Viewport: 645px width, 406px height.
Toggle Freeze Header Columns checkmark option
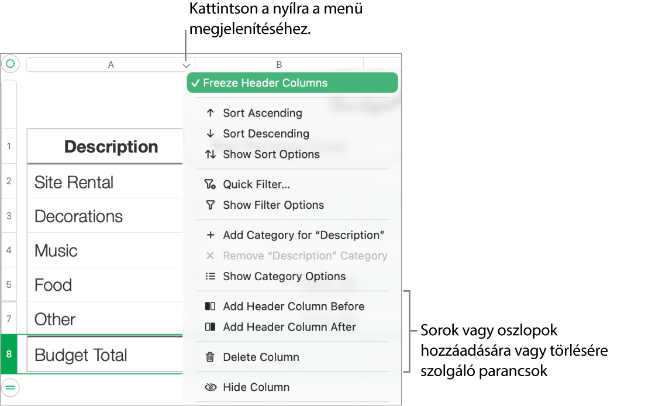pos(292,83)
